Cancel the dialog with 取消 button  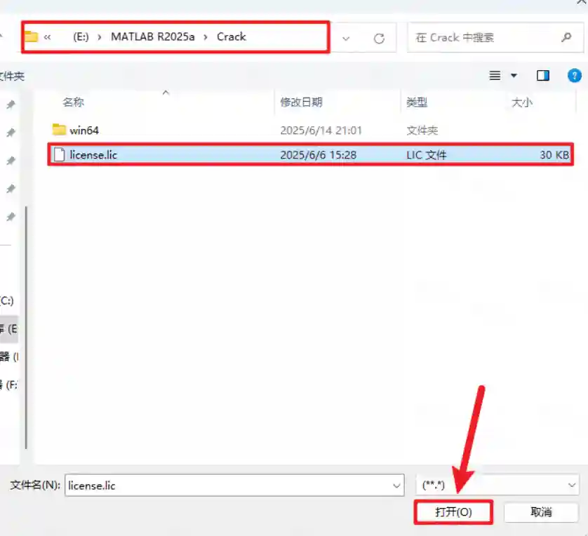(541, 512)
